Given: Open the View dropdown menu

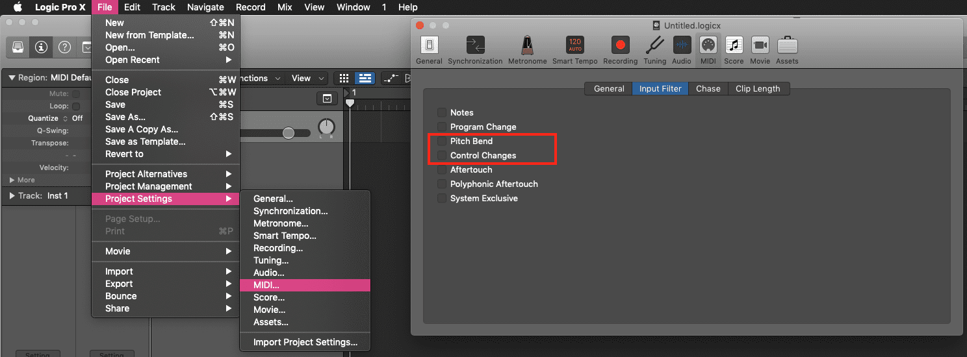Looking at the screenshot, I should (306, 78).
